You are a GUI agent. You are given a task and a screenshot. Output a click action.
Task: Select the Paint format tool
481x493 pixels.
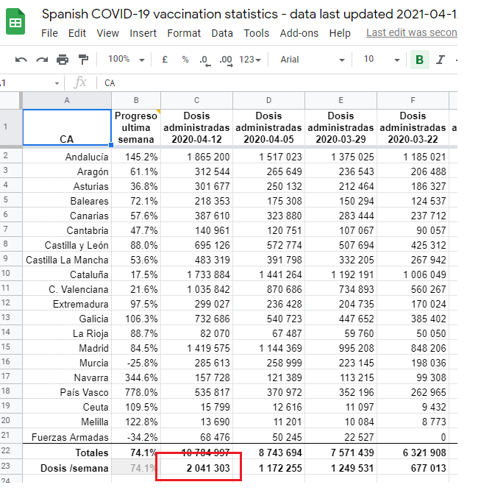tap(83, 60)
